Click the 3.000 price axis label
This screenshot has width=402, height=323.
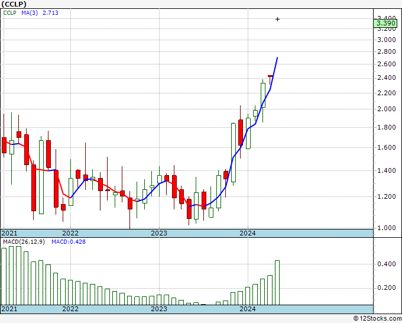387,40
